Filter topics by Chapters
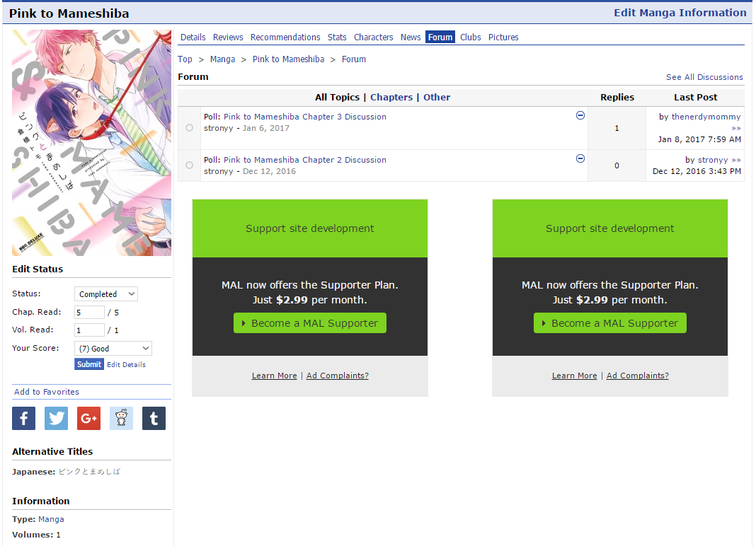 tap(391, 98)
